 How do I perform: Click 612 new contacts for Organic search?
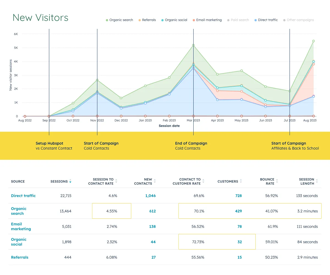(153, 211)
